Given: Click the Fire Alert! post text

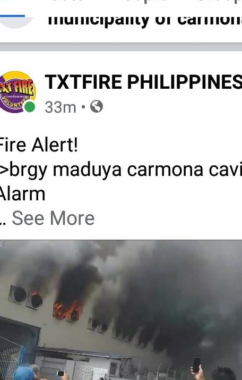Looking at the screenshot, I should [x=38, y=145].
